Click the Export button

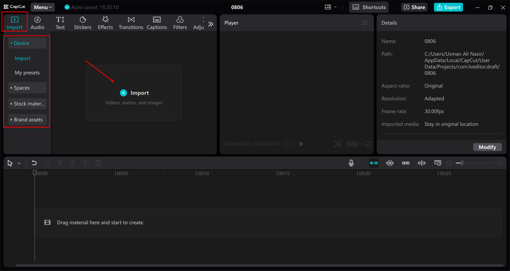(448, 7)
